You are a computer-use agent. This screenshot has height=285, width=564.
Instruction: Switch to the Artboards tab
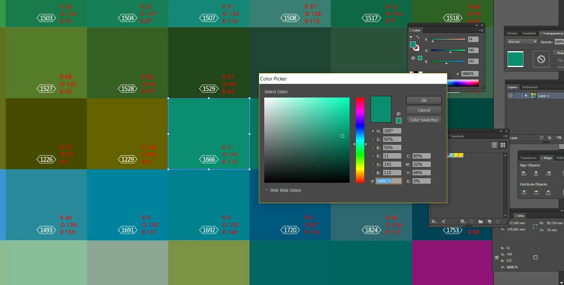530,87
